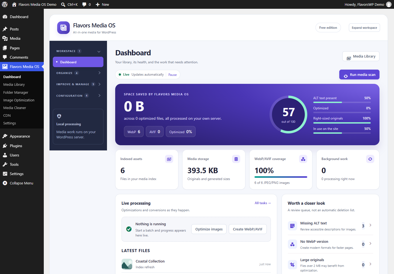Open Appearance from the WordPress sidebar
Screen dimensions: 394x274
click(22, 136)
